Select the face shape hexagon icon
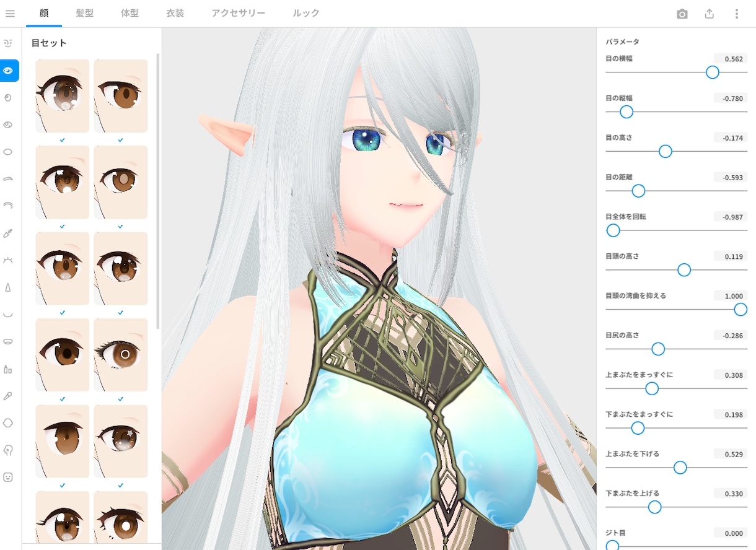 click(8, 423)
